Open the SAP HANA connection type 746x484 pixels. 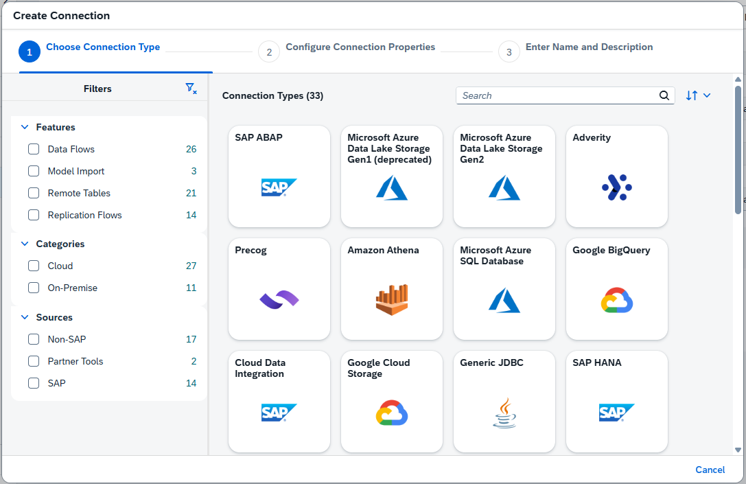coord(616,402)
